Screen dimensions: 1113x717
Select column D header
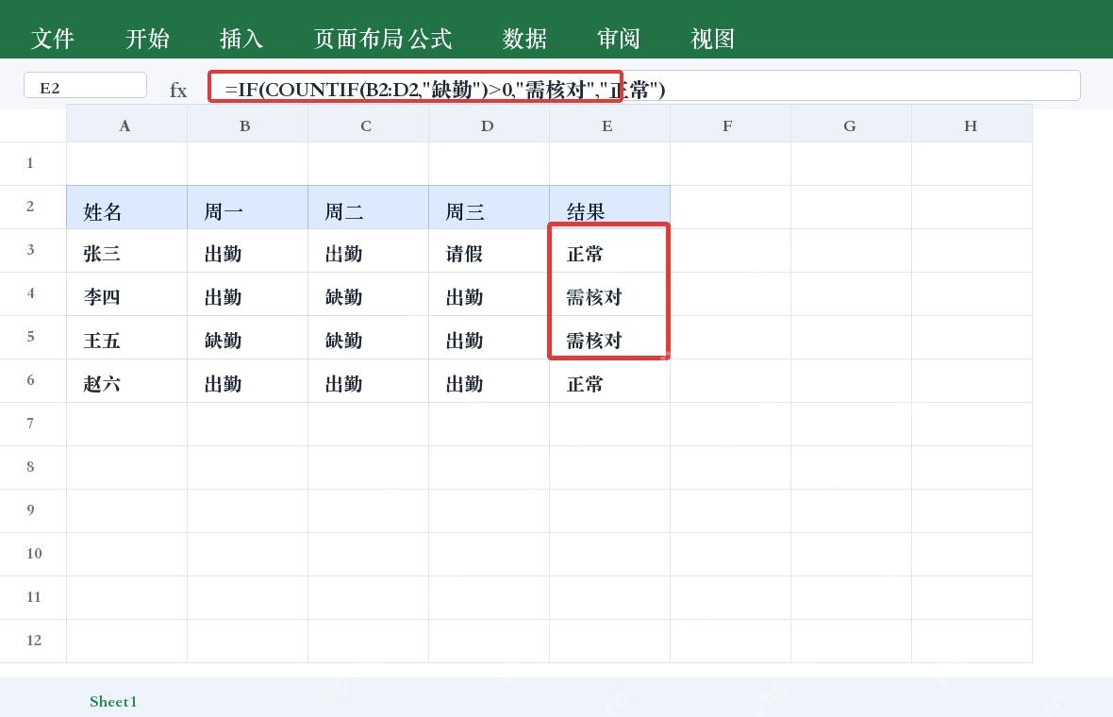click(490, 125)
